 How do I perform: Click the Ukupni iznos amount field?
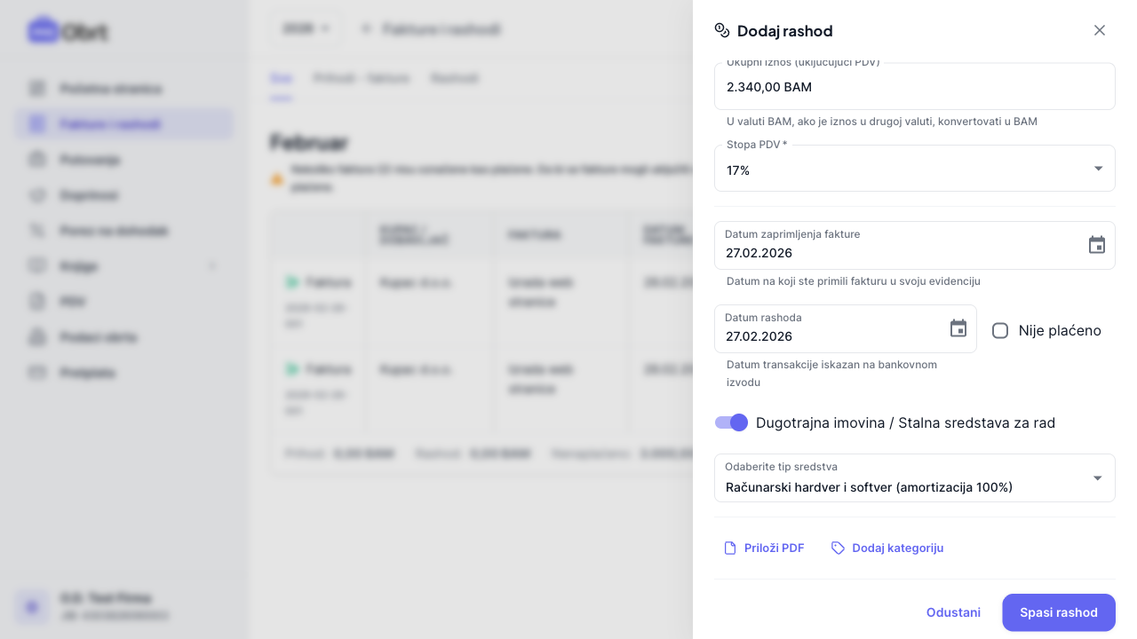[x=914, y=87]
